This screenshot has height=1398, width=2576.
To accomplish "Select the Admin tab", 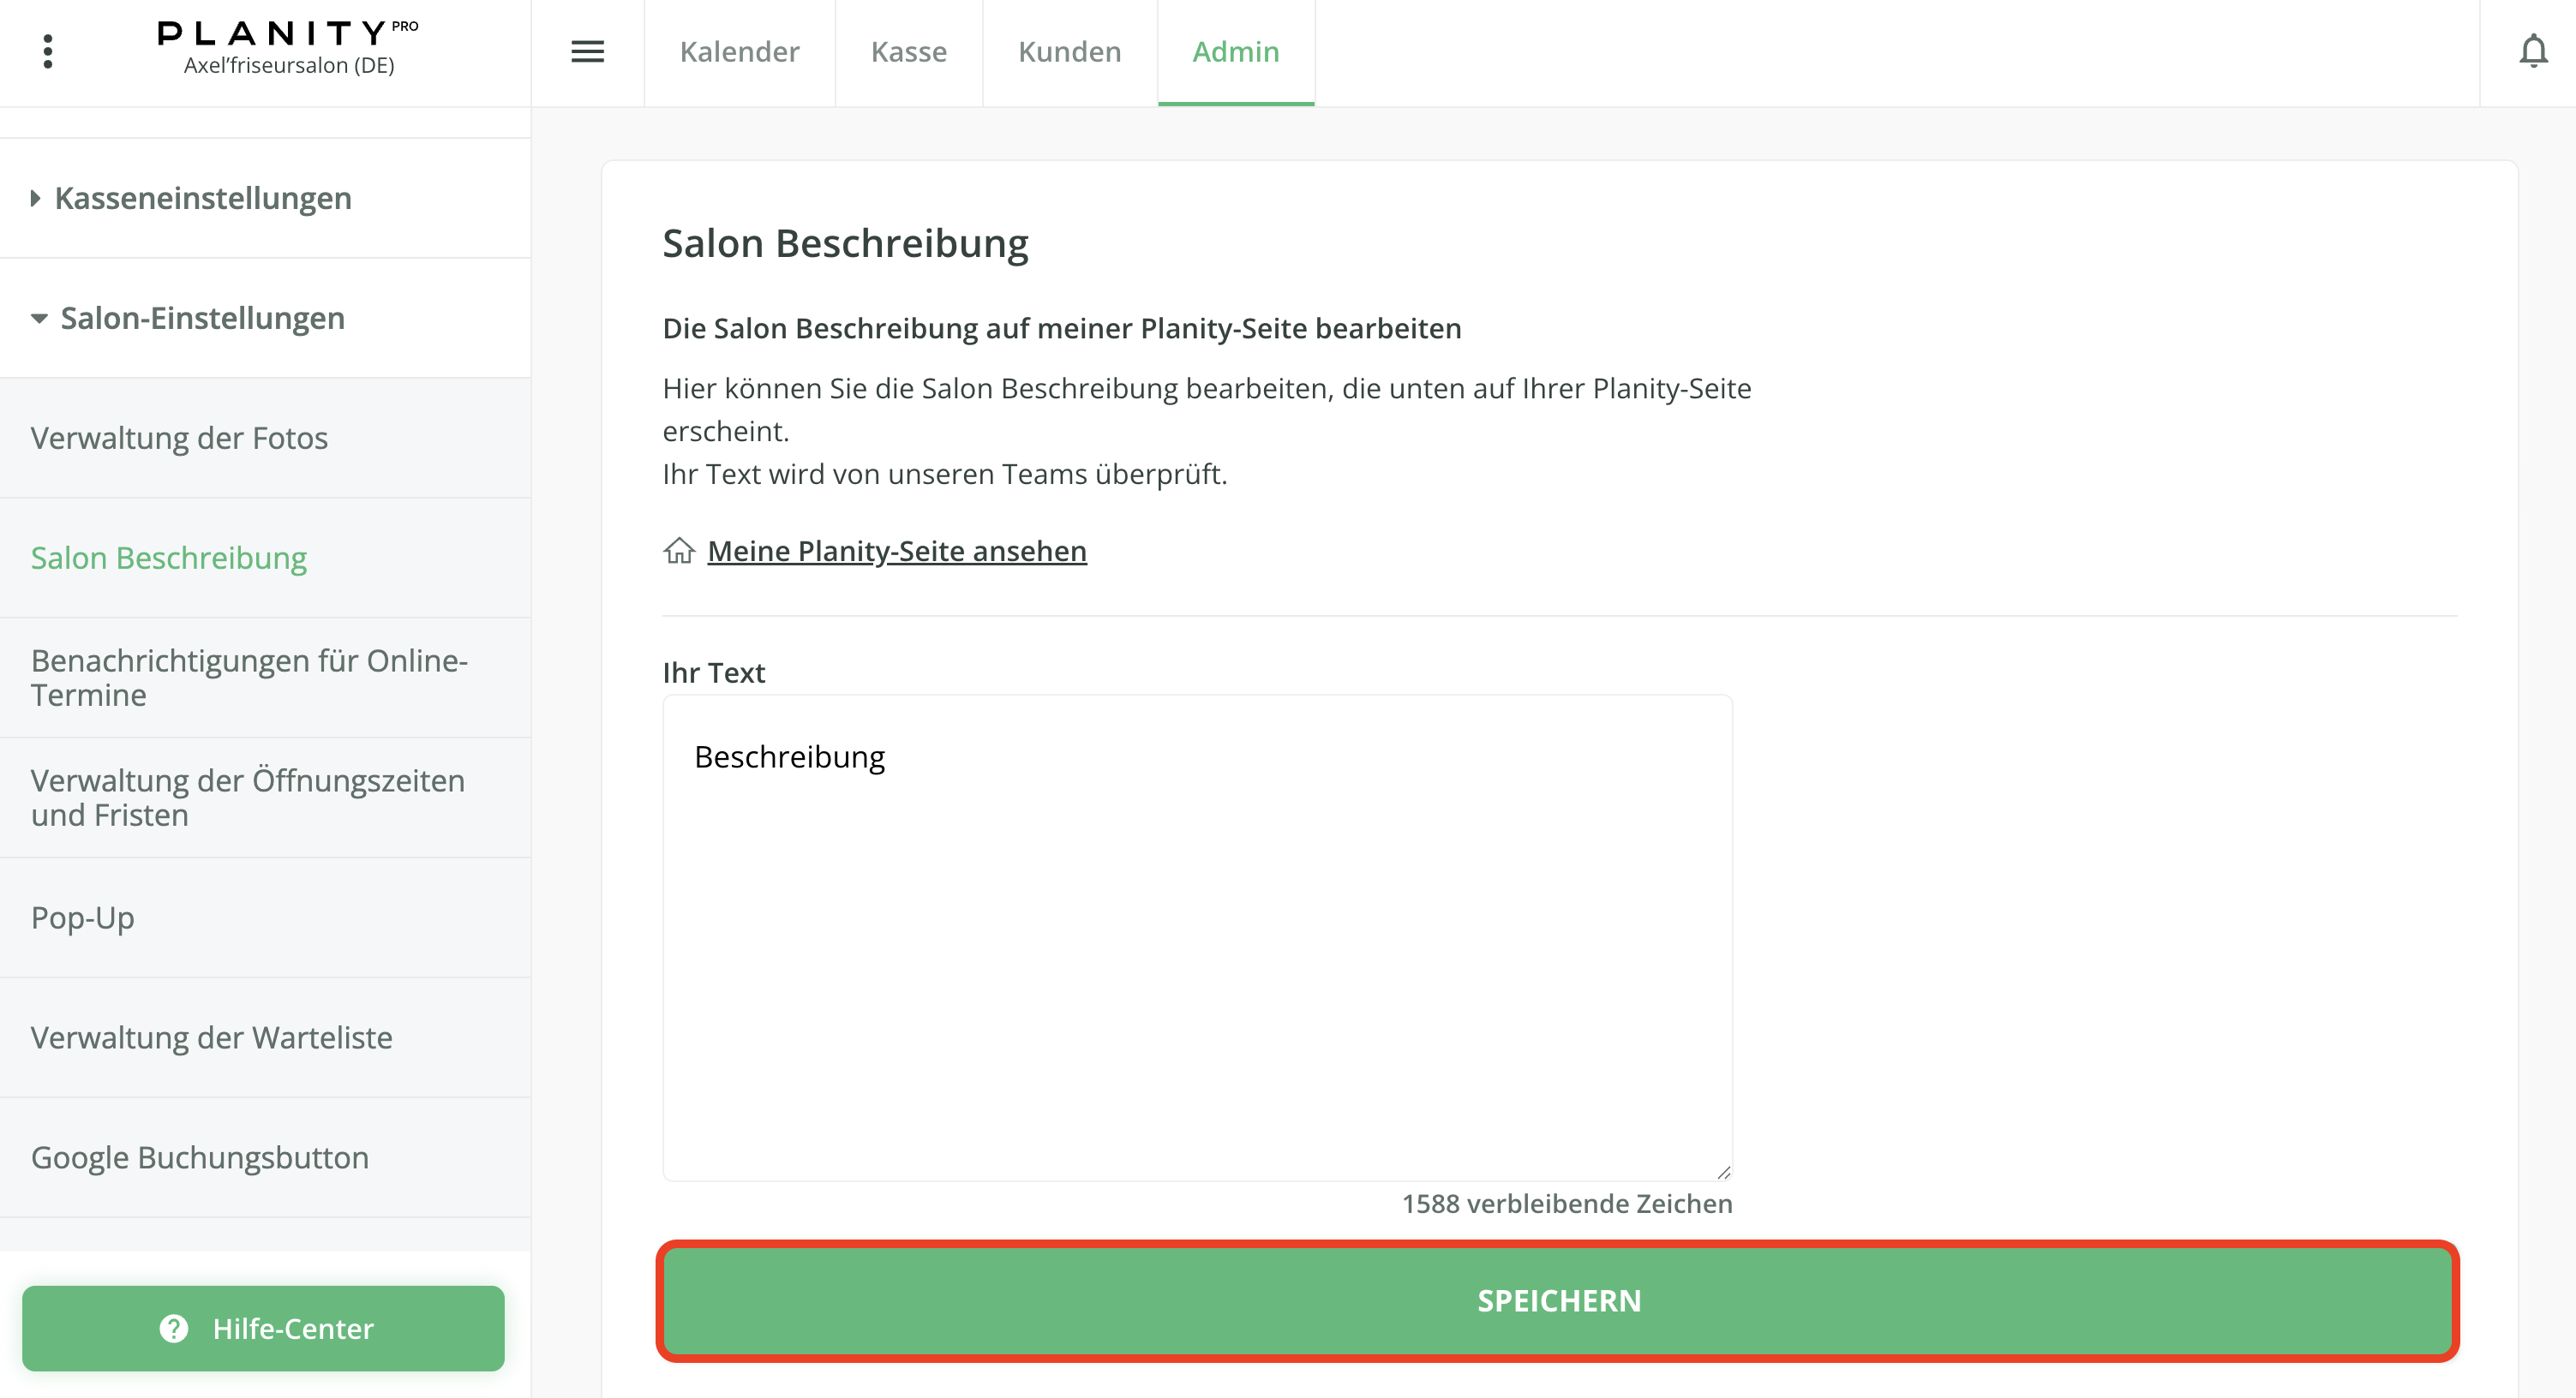I will point(1235,52).
